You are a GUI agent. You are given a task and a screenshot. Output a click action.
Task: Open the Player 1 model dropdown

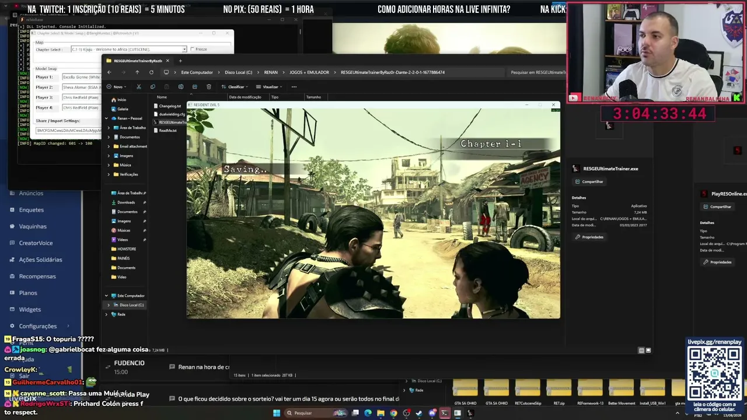coord(82,77)
